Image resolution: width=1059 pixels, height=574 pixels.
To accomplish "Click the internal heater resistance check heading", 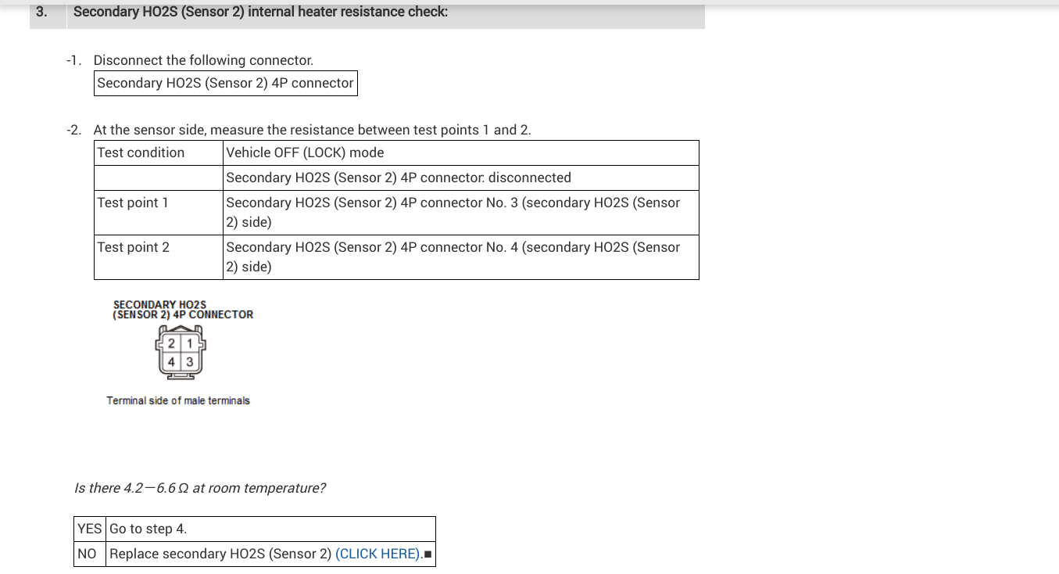I will [260, 13].
